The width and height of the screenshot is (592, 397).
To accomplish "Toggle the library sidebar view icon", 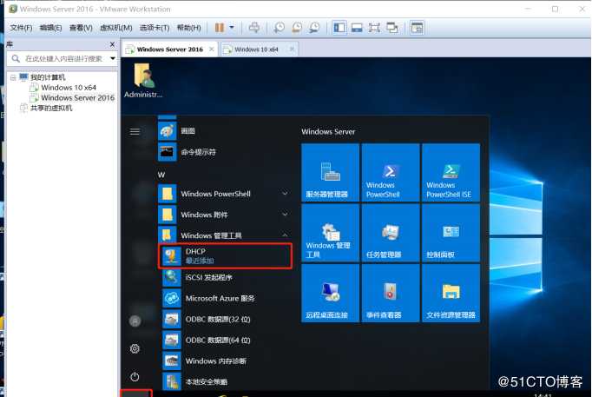I will (339, 28).
